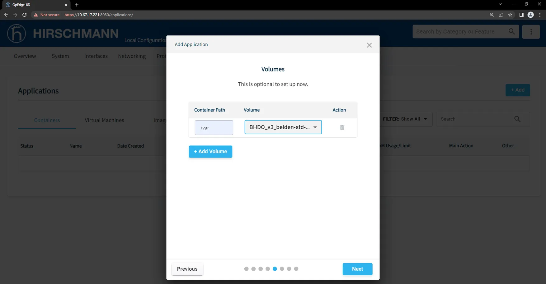This screenshot has height=284, width=546.
Task: Go to the next wizard step
Action: [357, 269]
